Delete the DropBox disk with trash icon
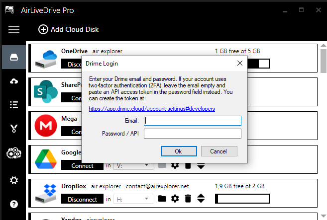This screenshot has width=327, height=220. (x=188, y=199)
